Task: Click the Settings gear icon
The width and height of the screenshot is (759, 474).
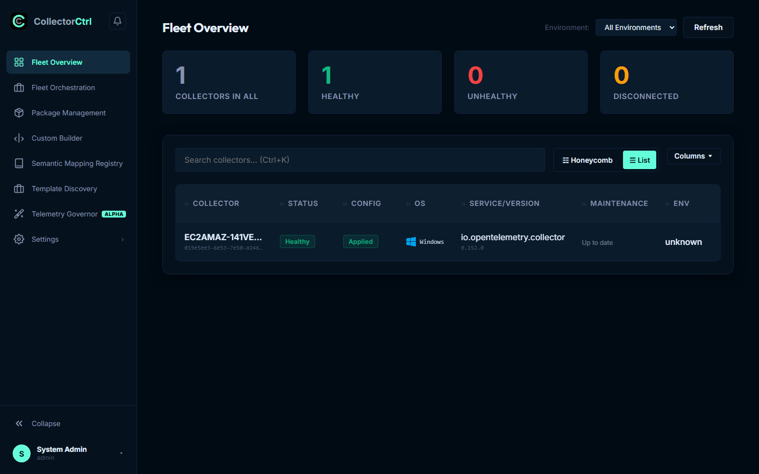Action: [19, 239]
